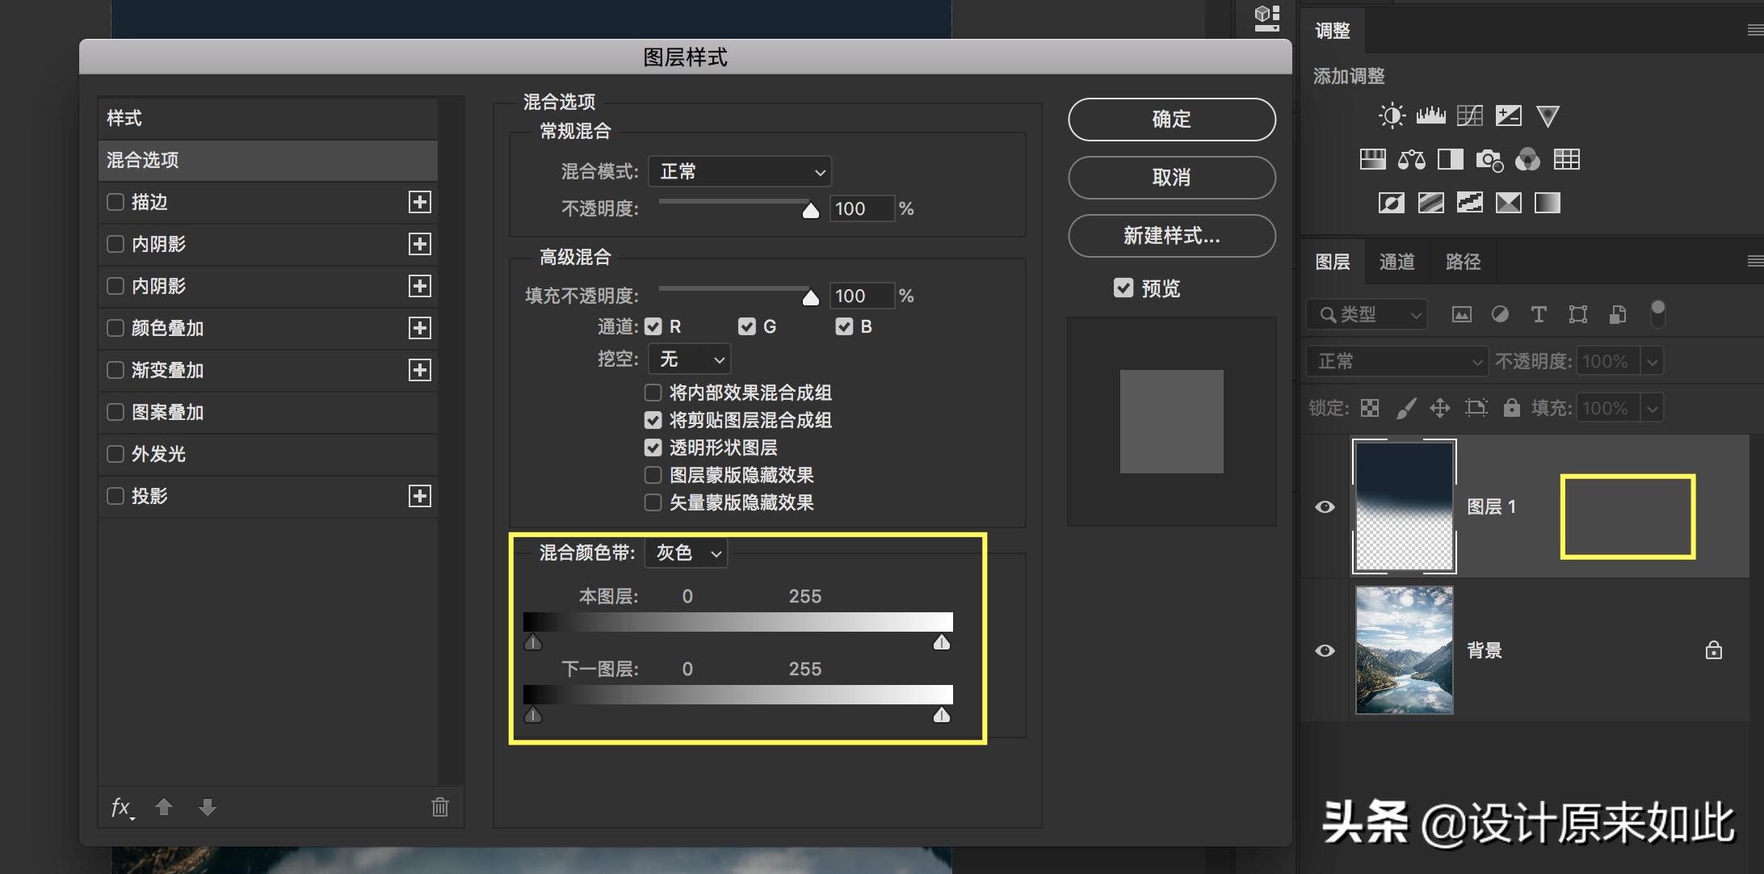The height and width of the screenshot is (874, 1764).
Task: Select the Photo Filter adjustment icon
Action: click(1489, 159)
